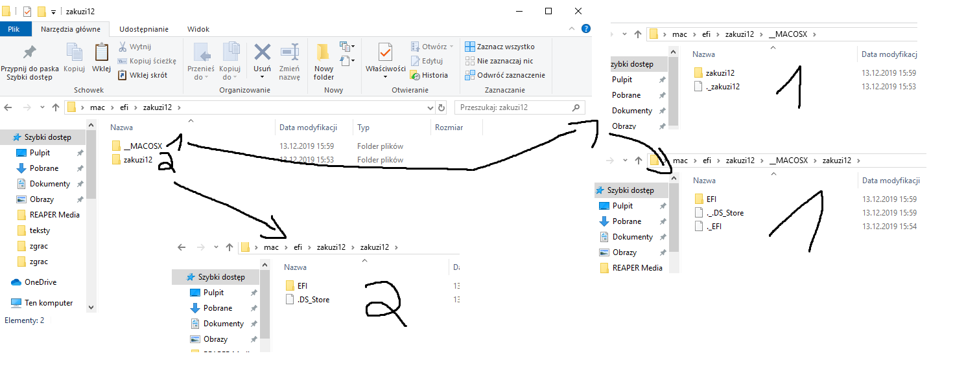Switch to Udostępnianie tab
This screenshot has height=391, width=953.
(x=144, y=29)
